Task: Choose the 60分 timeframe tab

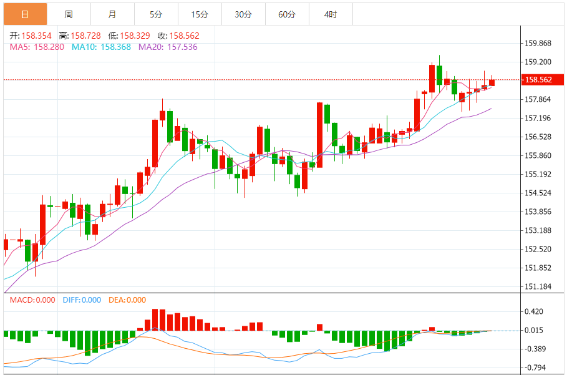Action: point(287,14)
